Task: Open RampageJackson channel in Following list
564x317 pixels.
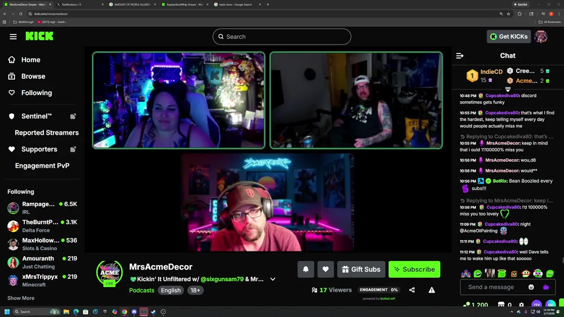Action: pyautogui.click(x=42, y=208)
